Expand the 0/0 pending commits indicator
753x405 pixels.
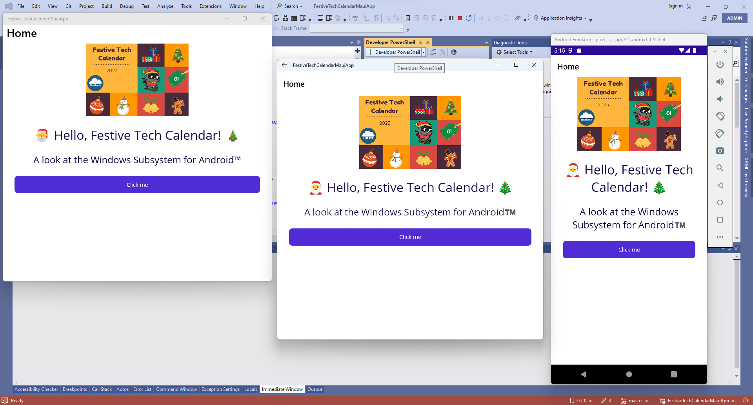(580, 401)
